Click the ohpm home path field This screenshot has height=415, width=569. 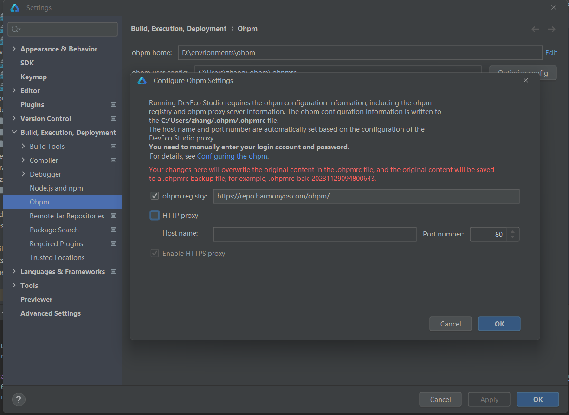[x=360, y=53]
